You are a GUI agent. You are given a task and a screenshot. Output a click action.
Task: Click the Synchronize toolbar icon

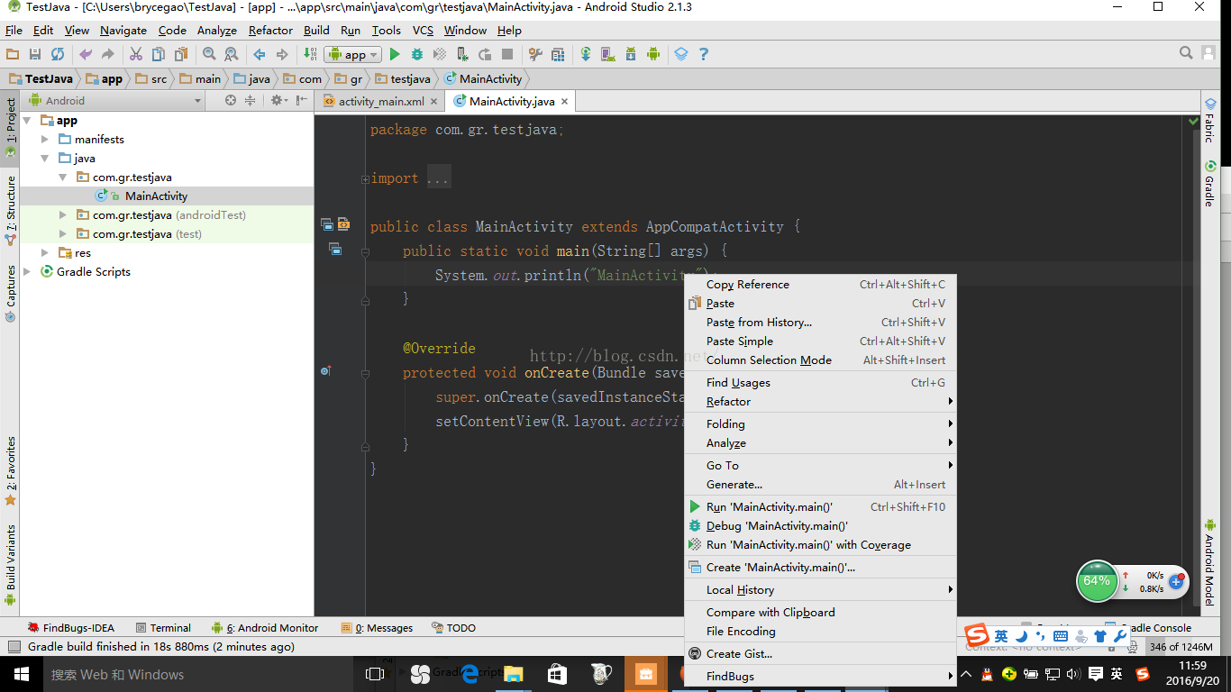[58, 54]
